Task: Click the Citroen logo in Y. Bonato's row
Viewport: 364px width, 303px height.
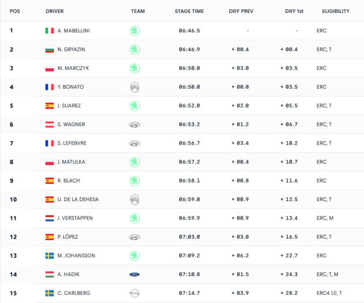Action: tap(134, 87)
